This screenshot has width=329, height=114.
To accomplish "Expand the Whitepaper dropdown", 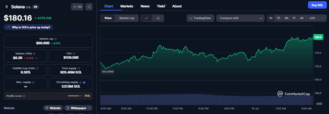I will 78,108.
